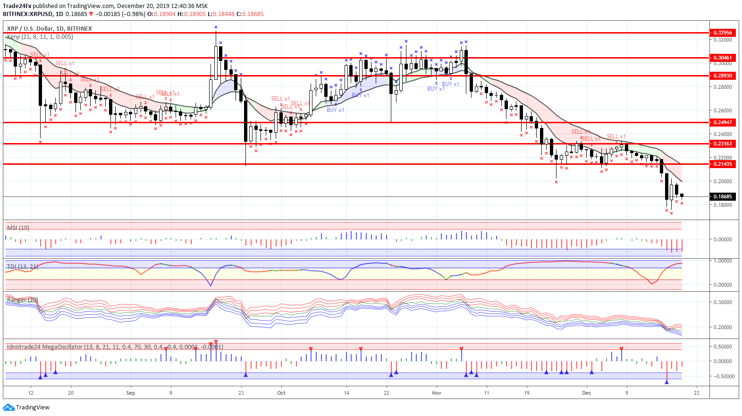Click the 1.00000 tick on TDI scale
This screenshot has width=742, height=416.
(723, 261)
